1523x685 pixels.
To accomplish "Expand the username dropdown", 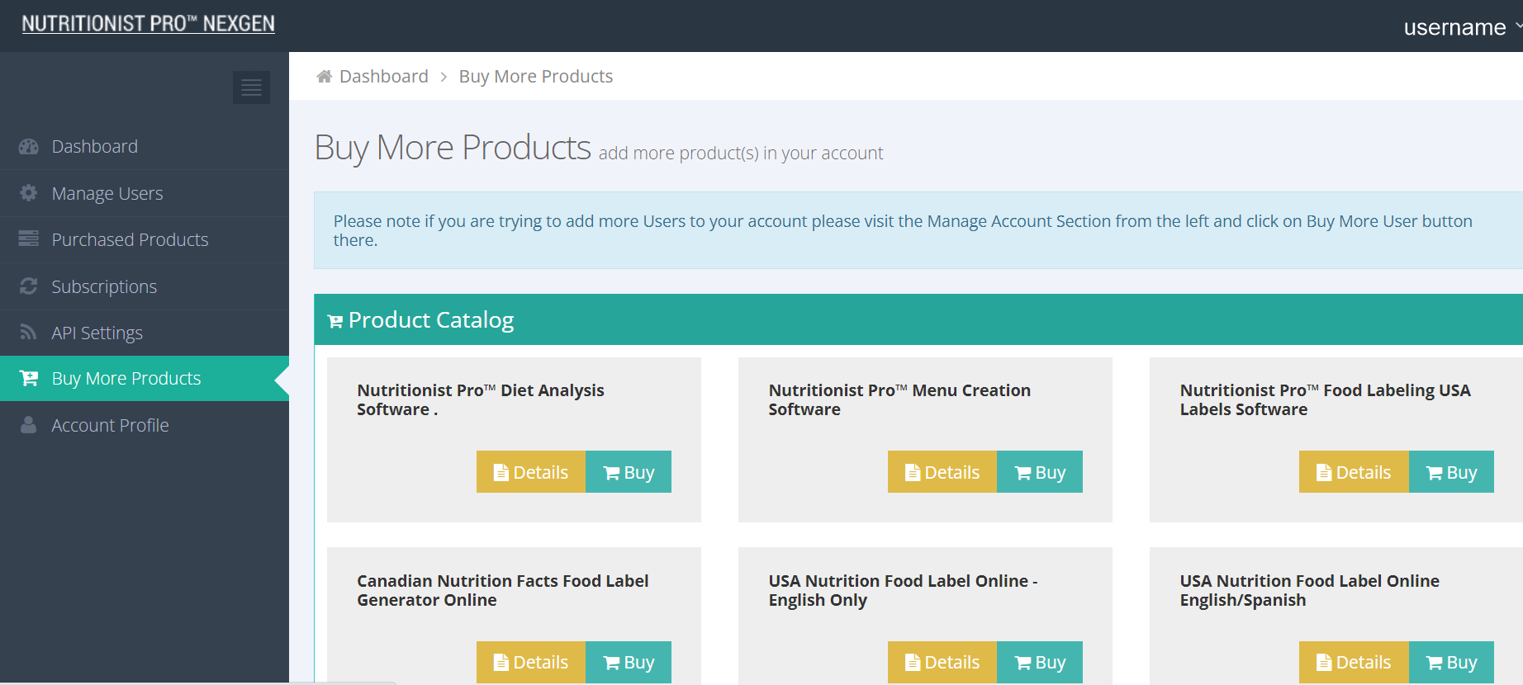I will (1462, 27).
